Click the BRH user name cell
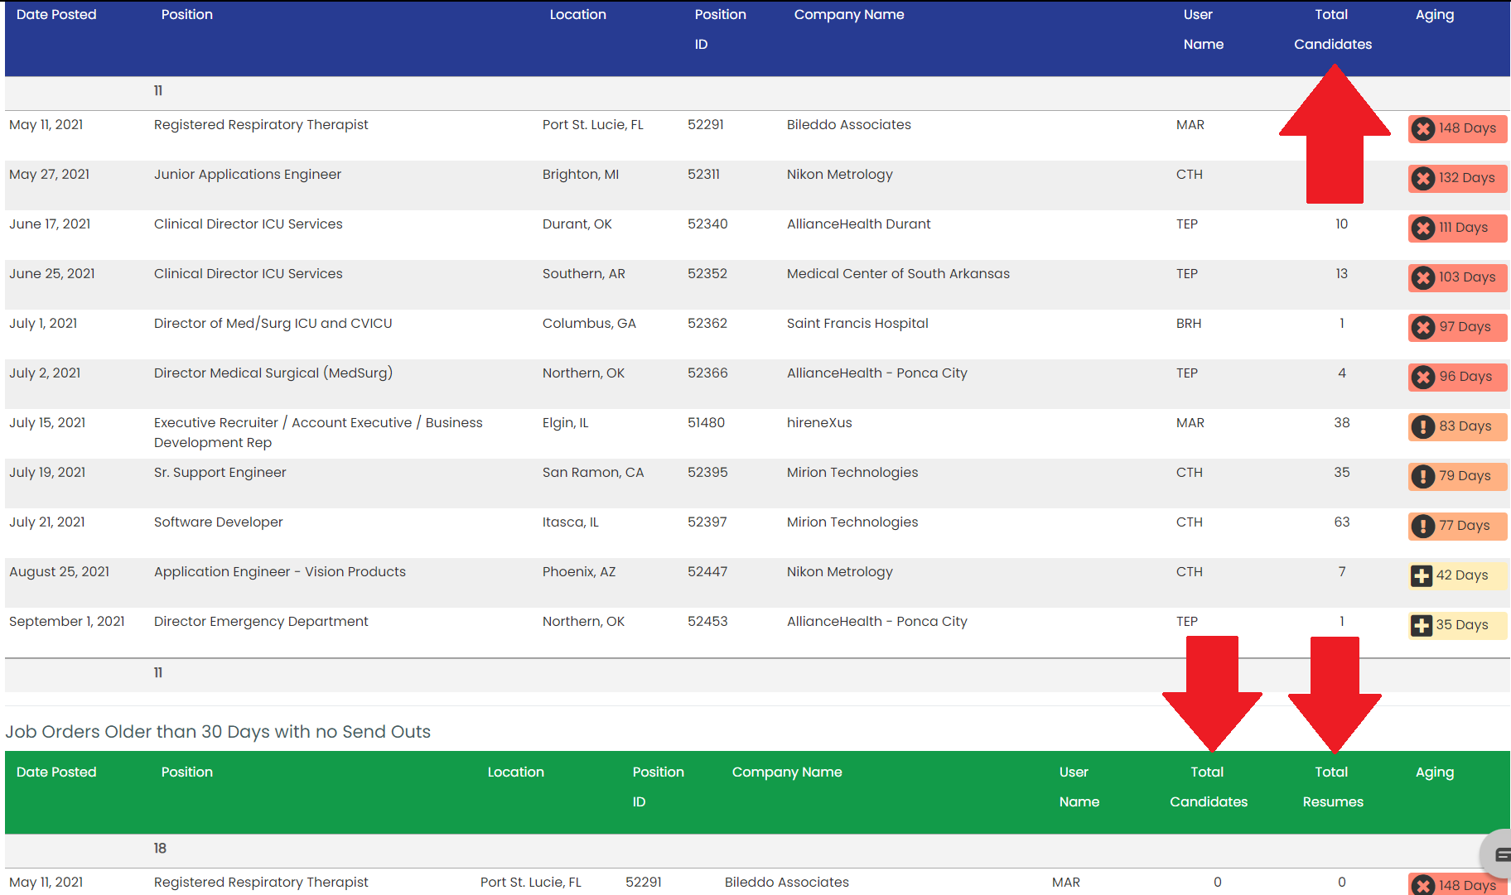 pyautogui.click(x=1189, y=324)
